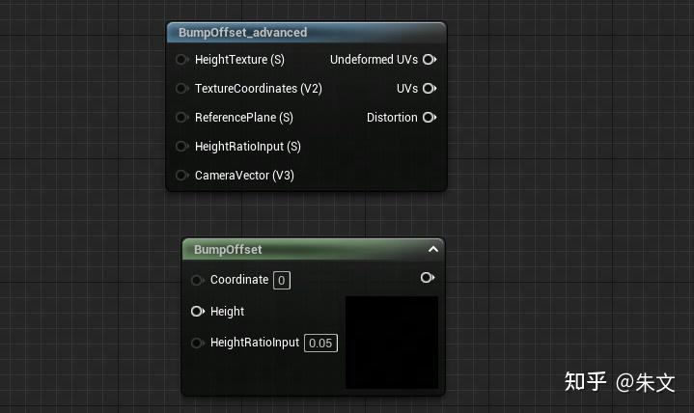This screenshot has height=413, width=694.
Task: Click the Coordinate value field showing 0
Action: click(281, 280)
